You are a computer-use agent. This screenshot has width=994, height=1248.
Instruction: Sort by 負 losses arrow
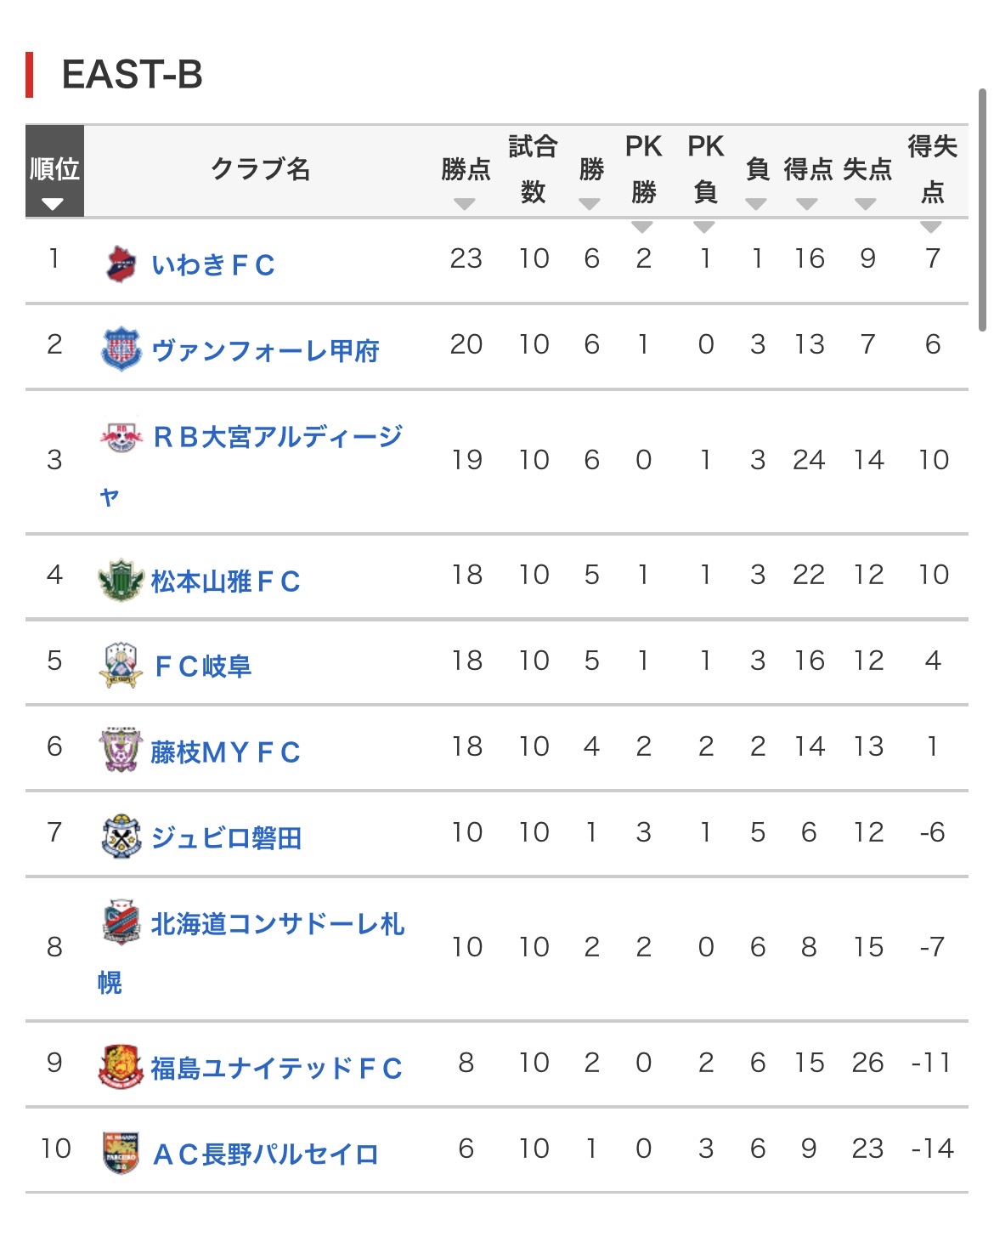pos(756,204)
